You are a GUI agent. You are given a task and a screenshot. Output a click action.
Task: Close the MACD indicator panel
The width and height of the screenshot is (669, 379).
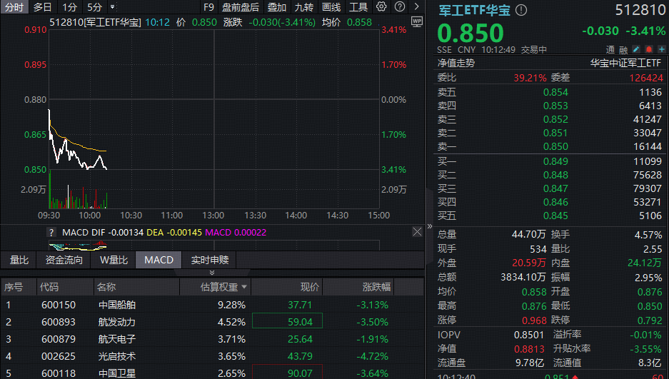coord(417,232)
